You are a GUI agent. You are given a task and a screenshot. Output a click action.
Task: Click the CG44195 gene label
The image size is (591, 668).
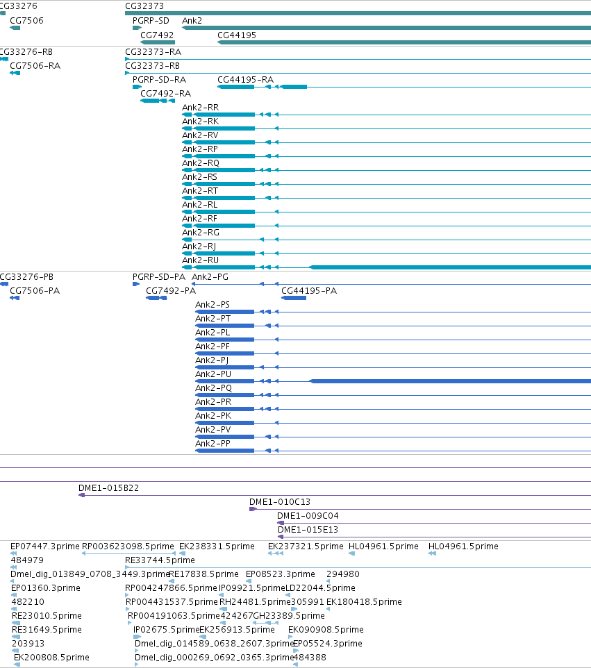tap(237, 35)
